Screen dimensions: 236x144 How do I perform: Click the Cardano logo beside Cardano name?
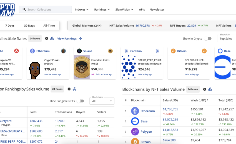126,51
